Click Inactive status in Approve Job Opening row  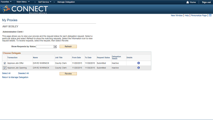point(115,68)
